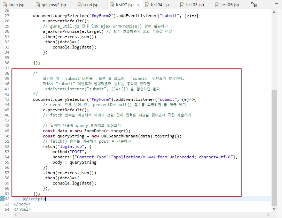282x218 pixels.
Task: Close the test07.jsp tab
Action: [x=138, y=5]
